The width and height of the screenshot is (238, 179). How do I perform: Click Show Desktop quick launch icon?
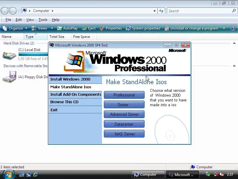click(x=21, y=175)
